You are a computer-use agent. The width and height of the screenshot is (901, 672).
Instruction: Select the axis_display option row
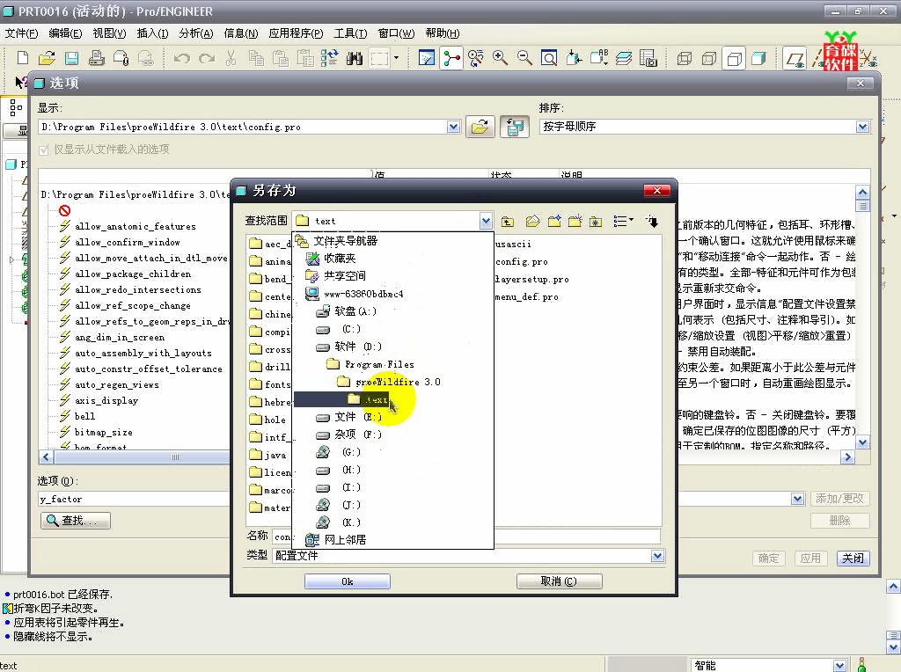pyautogui.click(x=106, y=400)
